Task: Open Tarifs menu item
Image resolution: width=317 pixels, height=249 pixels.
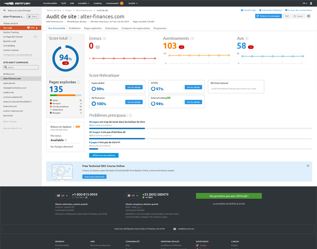Action: (63, 3)
